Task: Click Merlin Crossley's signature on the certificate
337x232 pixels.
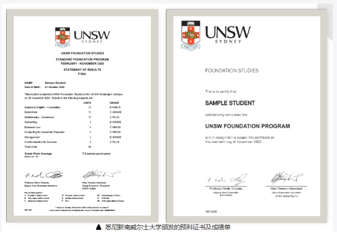Action: pyautogui.click(x=227, y=180)
